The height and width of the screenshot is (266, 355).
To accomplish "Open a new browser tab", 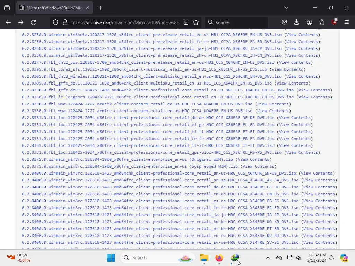I will click(100, 8).
